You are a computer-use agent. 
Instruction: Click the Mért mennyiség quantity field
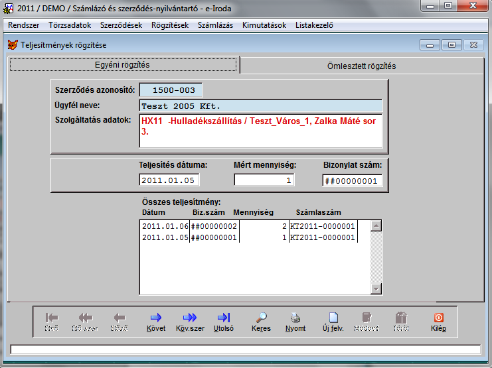[x=264, y=180]
